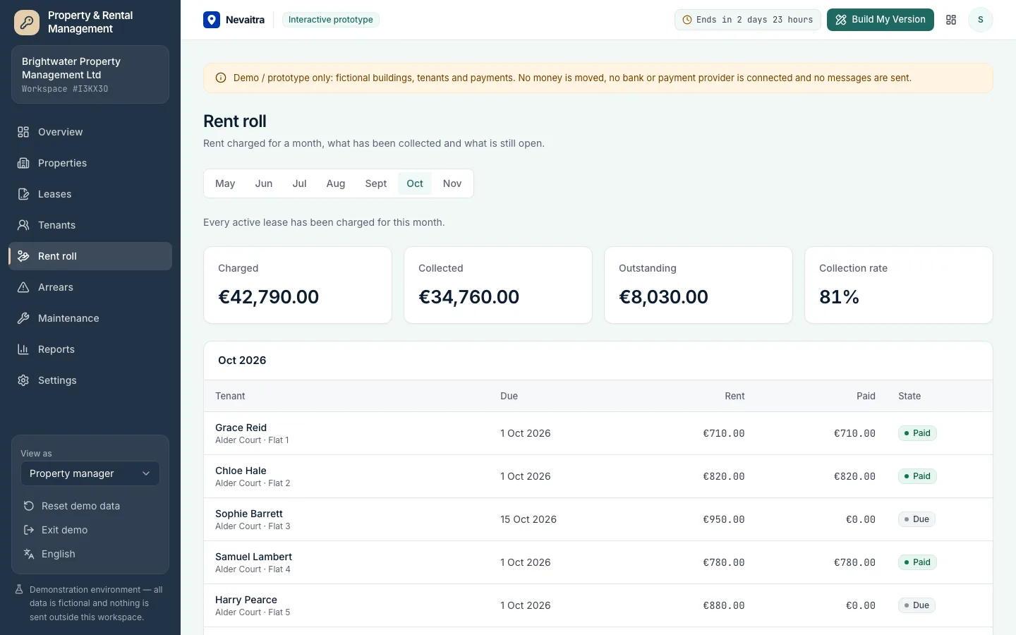Click tenant name Samuel Lambert

point(253,557)
